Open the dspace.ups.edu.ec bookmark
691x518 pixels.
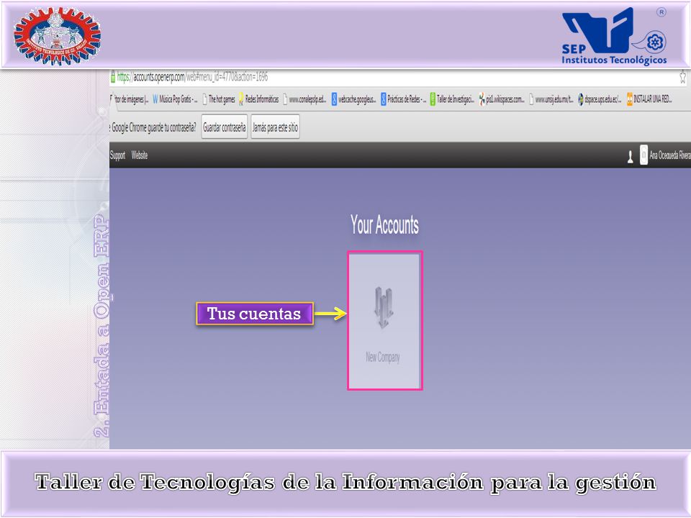pos(600,99)
